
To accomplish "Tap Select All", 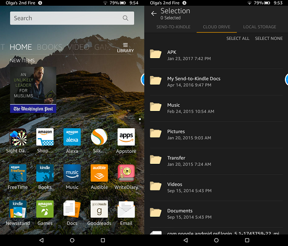I will pyautogui.click(x=238, y=38).
